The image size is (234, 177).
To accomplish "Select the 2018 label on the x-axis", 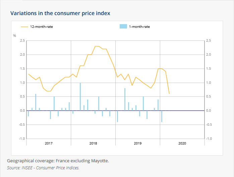I will click(x=93, y=143).
